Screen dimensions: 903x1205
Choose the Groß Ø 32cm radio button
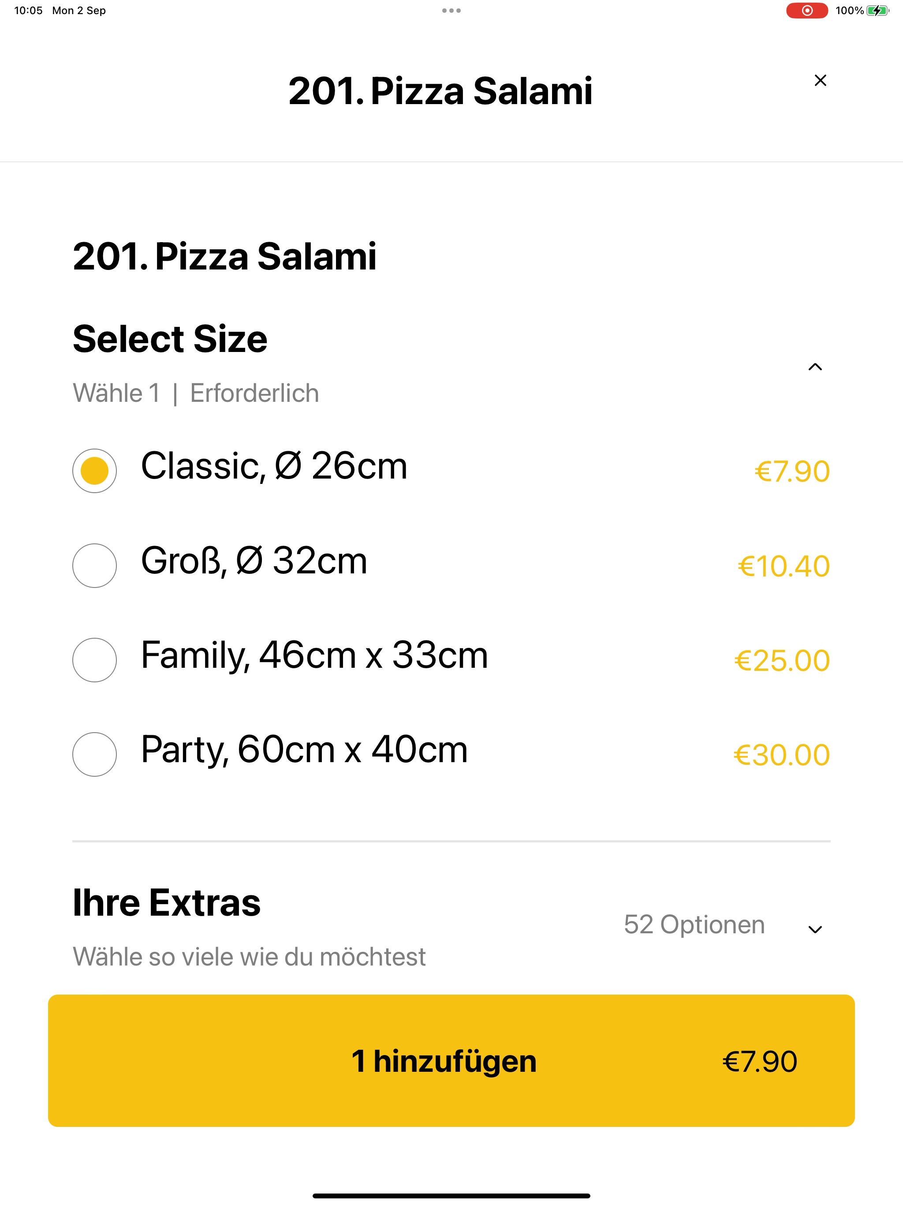pyautogui.click(x=94, y=565)
